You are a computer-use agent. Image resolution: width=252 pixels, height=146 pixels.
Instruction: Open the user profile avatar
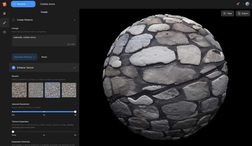tap(248, 4)
